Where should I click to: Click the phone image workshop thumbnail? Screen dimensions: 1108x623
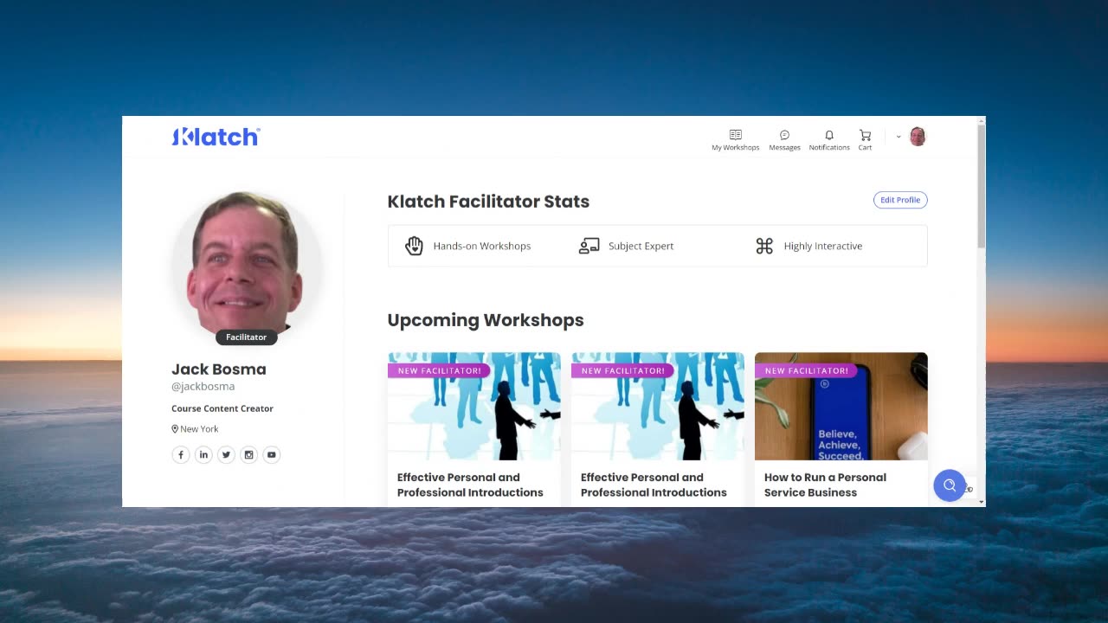pos(841,406)
